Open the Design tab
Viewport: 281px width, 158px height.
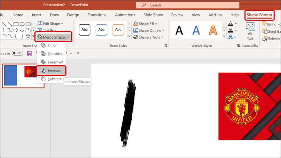tap(73, 15)
